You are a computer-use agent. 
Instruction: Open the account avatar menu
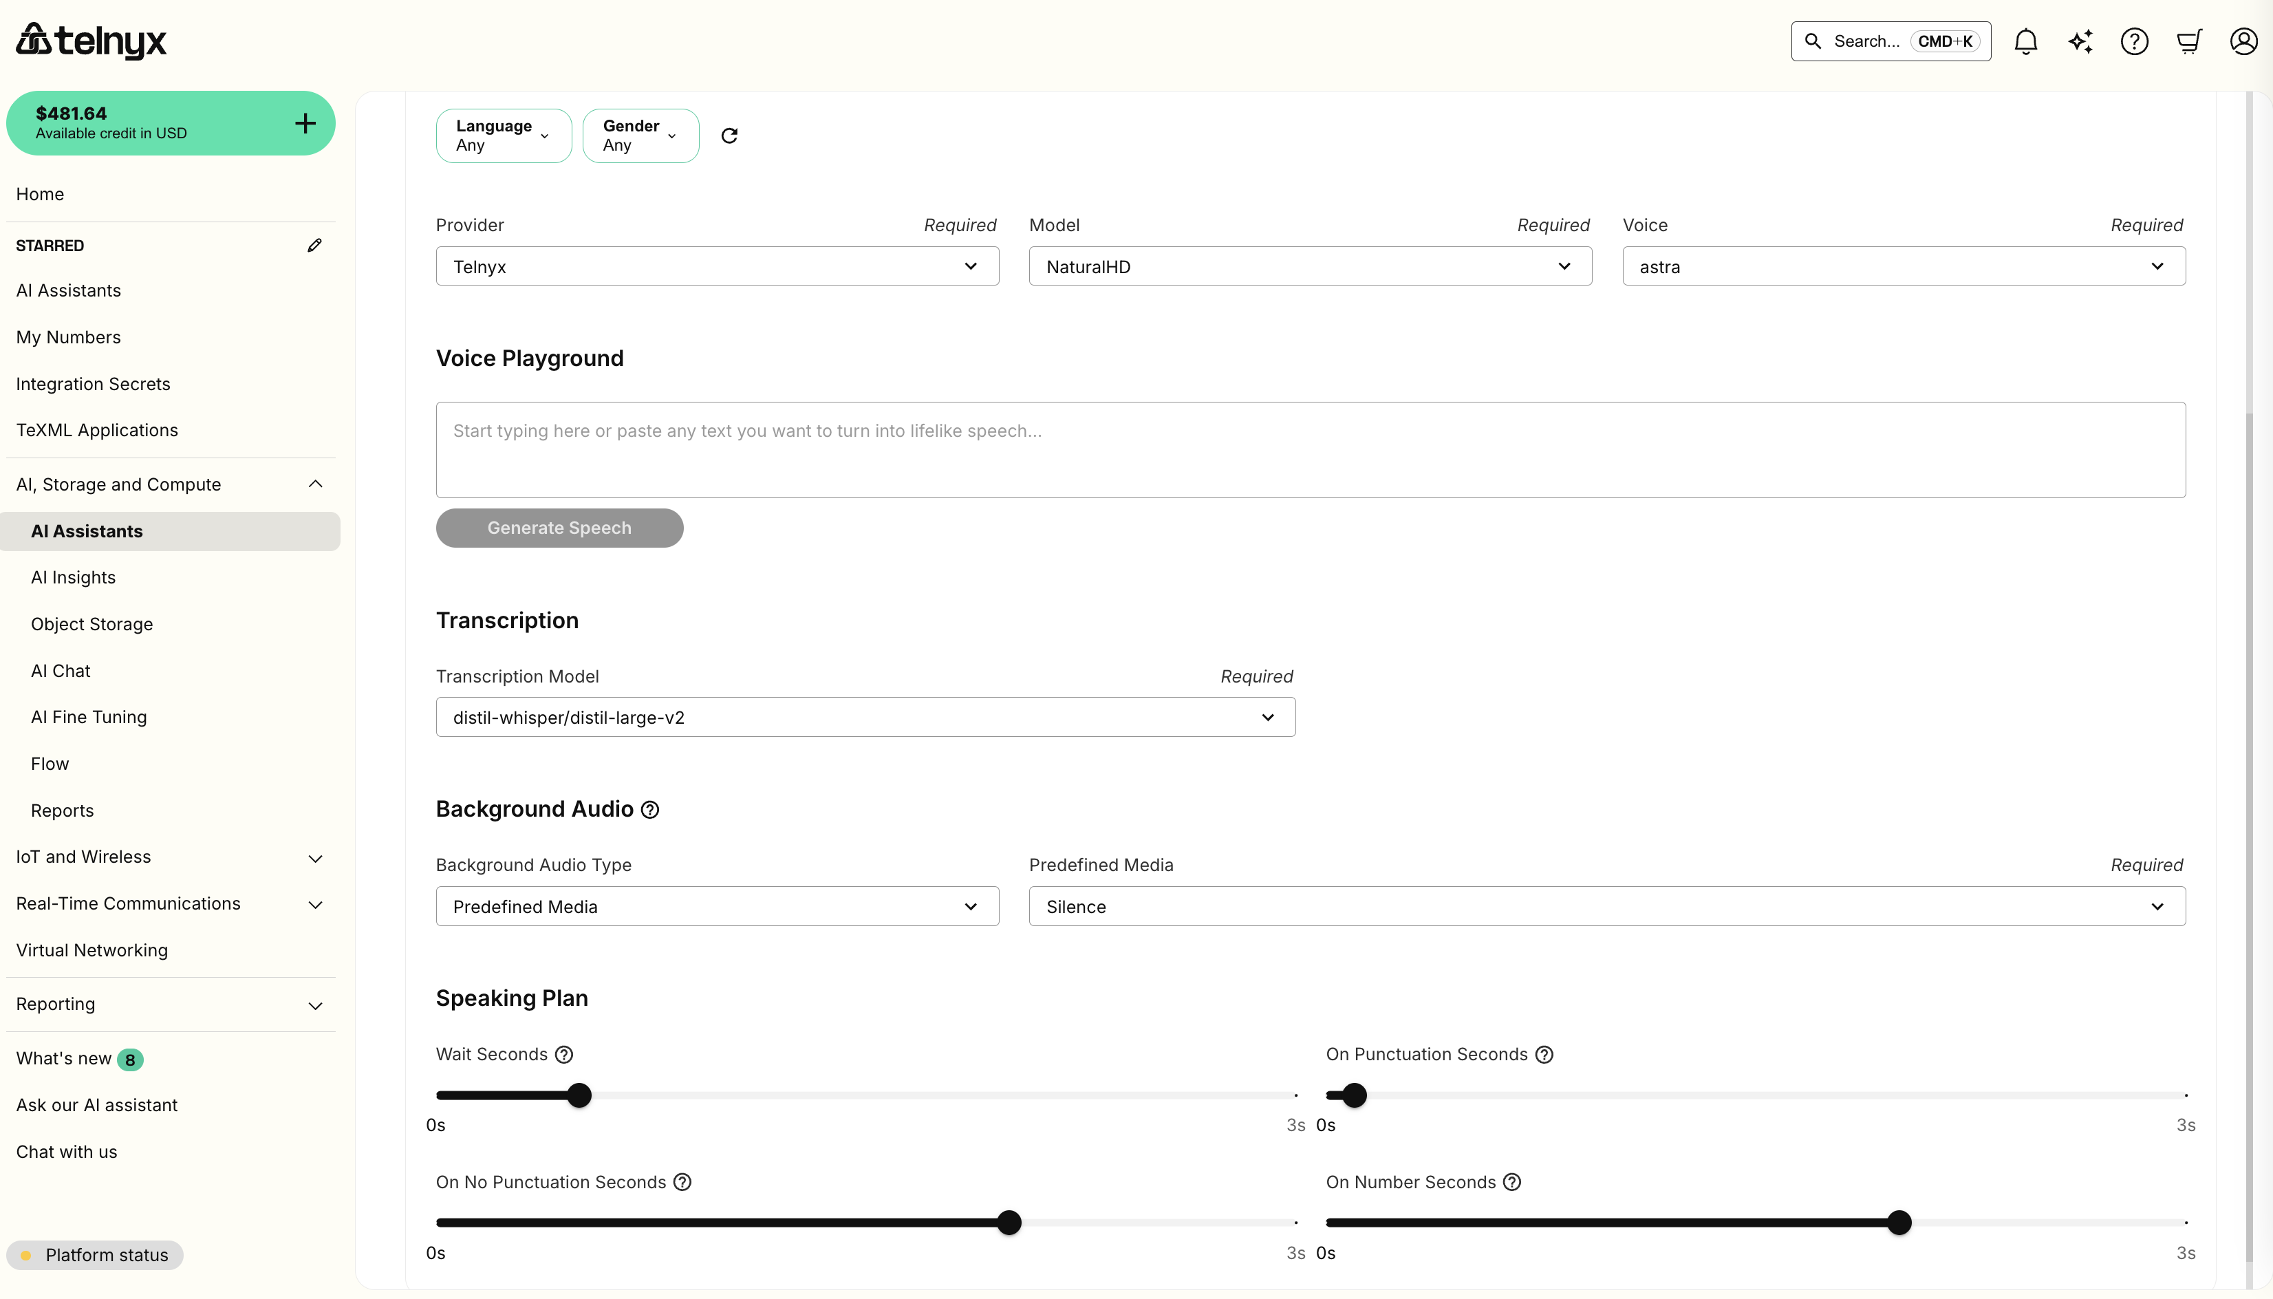[x=2243, y=41]
